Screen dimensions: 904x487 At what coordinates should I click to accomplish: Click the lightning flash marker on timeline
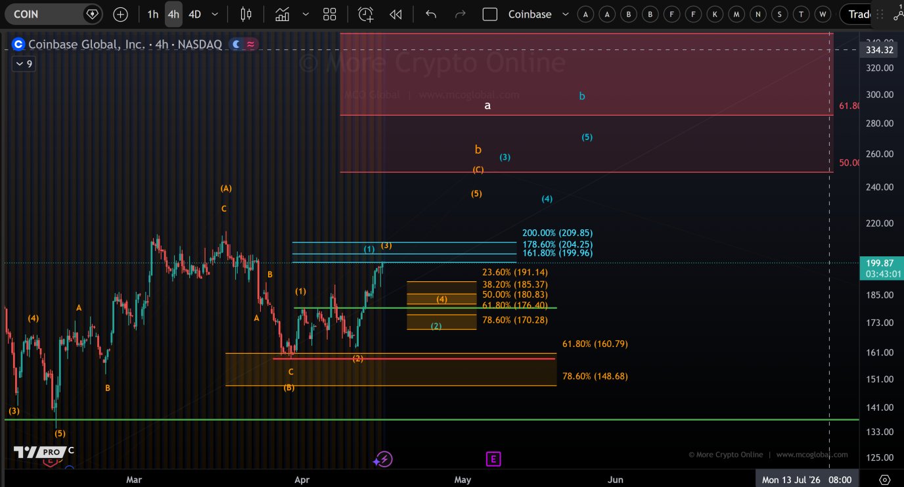(384, 459)
